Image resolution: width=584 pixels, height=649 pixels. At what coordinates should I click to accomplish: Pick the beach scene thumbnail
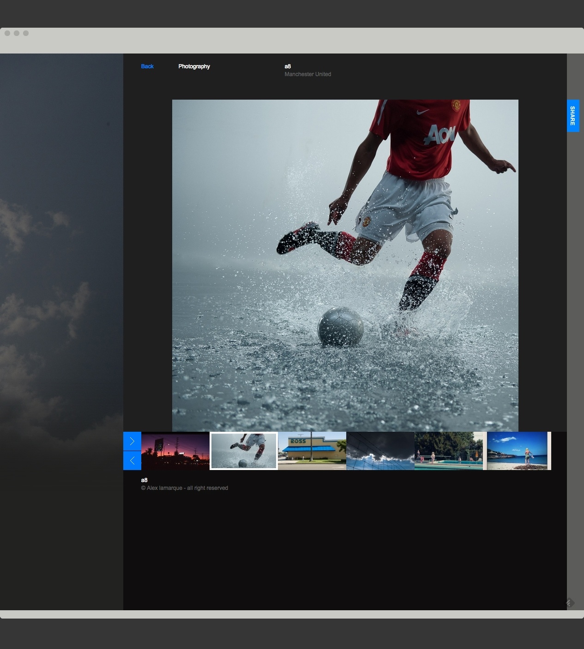(519, 451)
